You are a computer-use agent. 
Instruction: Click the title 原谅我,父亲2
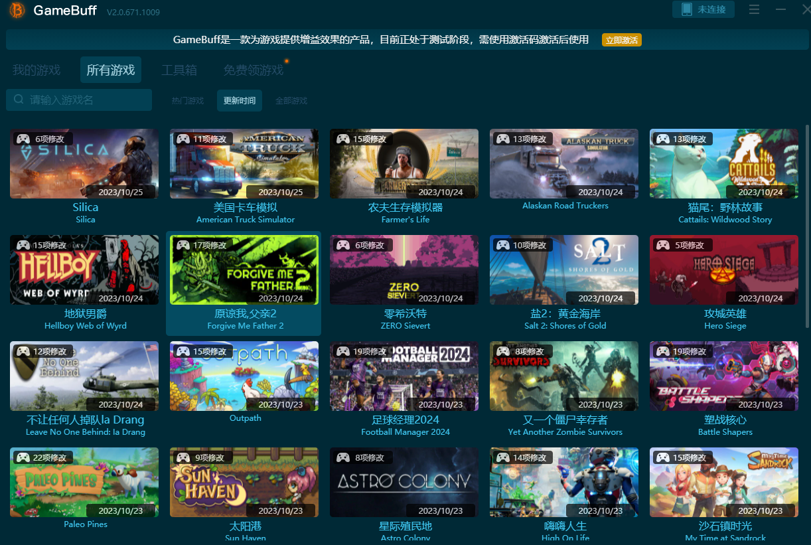click(246, 313)
